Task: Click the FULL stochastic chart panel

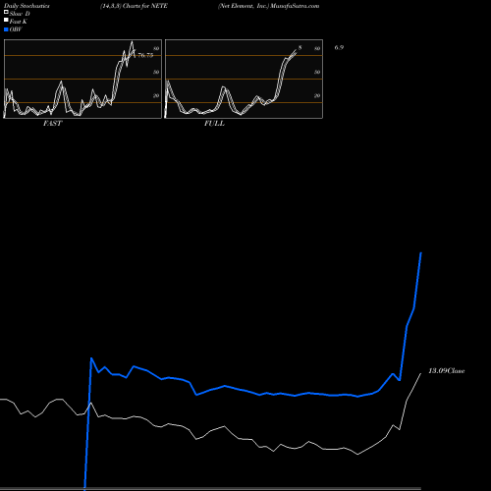Action: [244, 79]
